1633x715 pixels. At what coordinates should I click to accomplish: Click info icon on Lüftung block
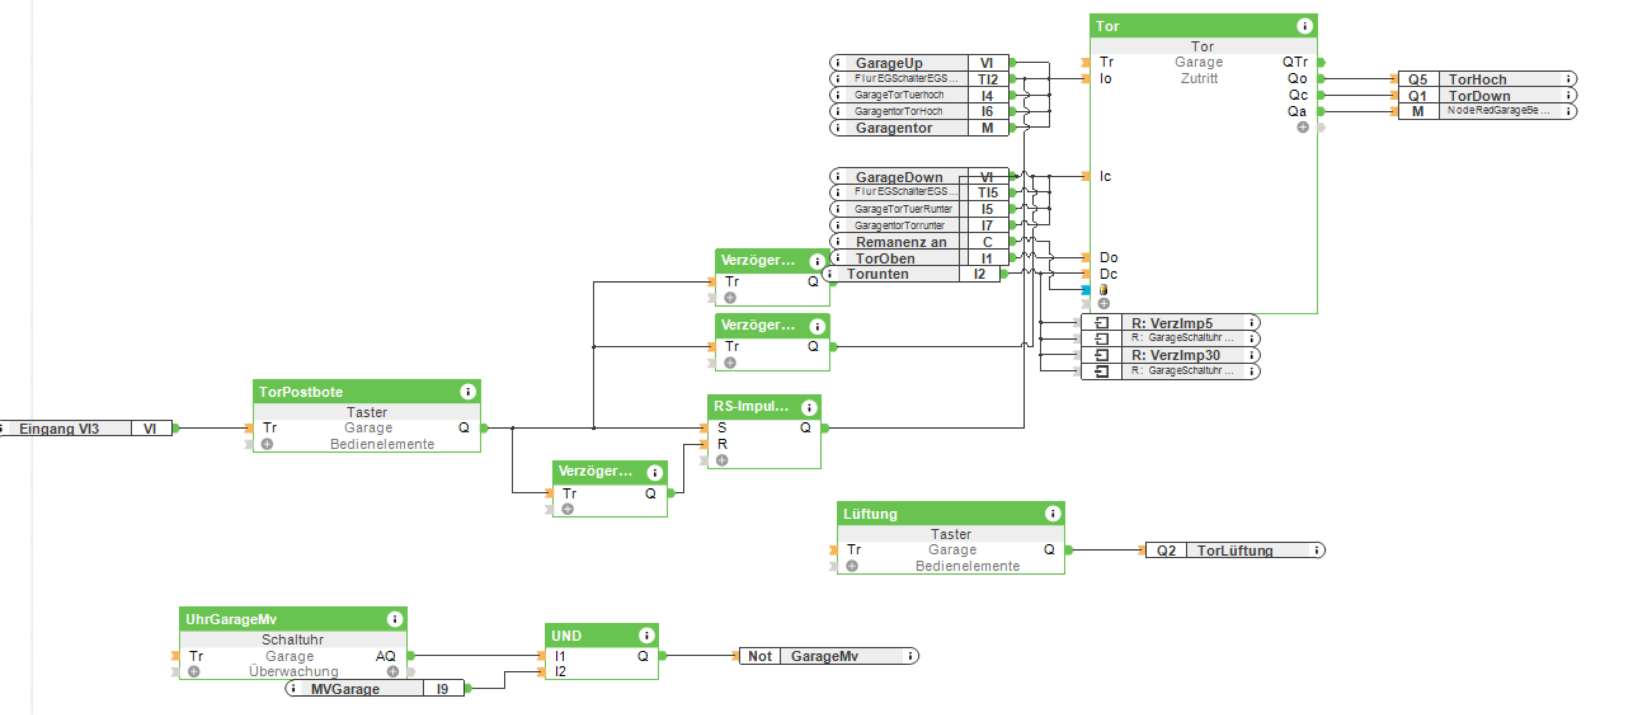[x=1052, y=514]
